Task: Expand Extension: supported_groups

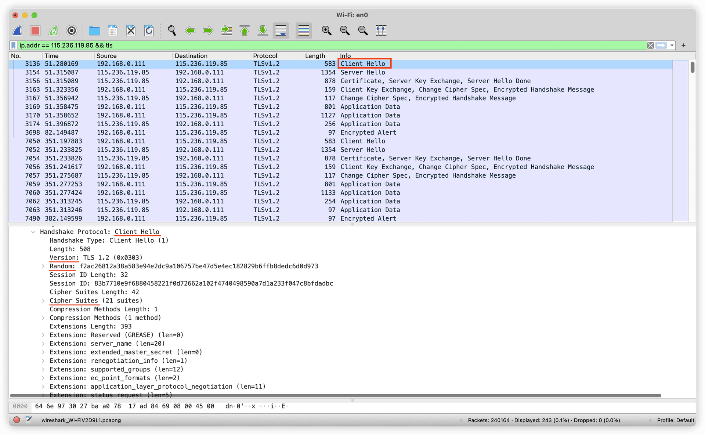Action: click(x=43, y=369)
